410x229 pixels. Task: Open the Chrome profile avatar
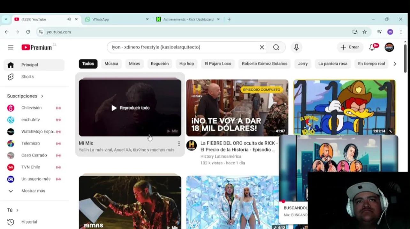390,32
